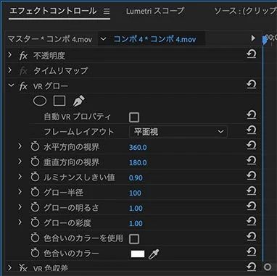Viewport: 277px width, 276px height.
Task: Switch to the エフェクトコントロール tab
Action: coord(53,11)
